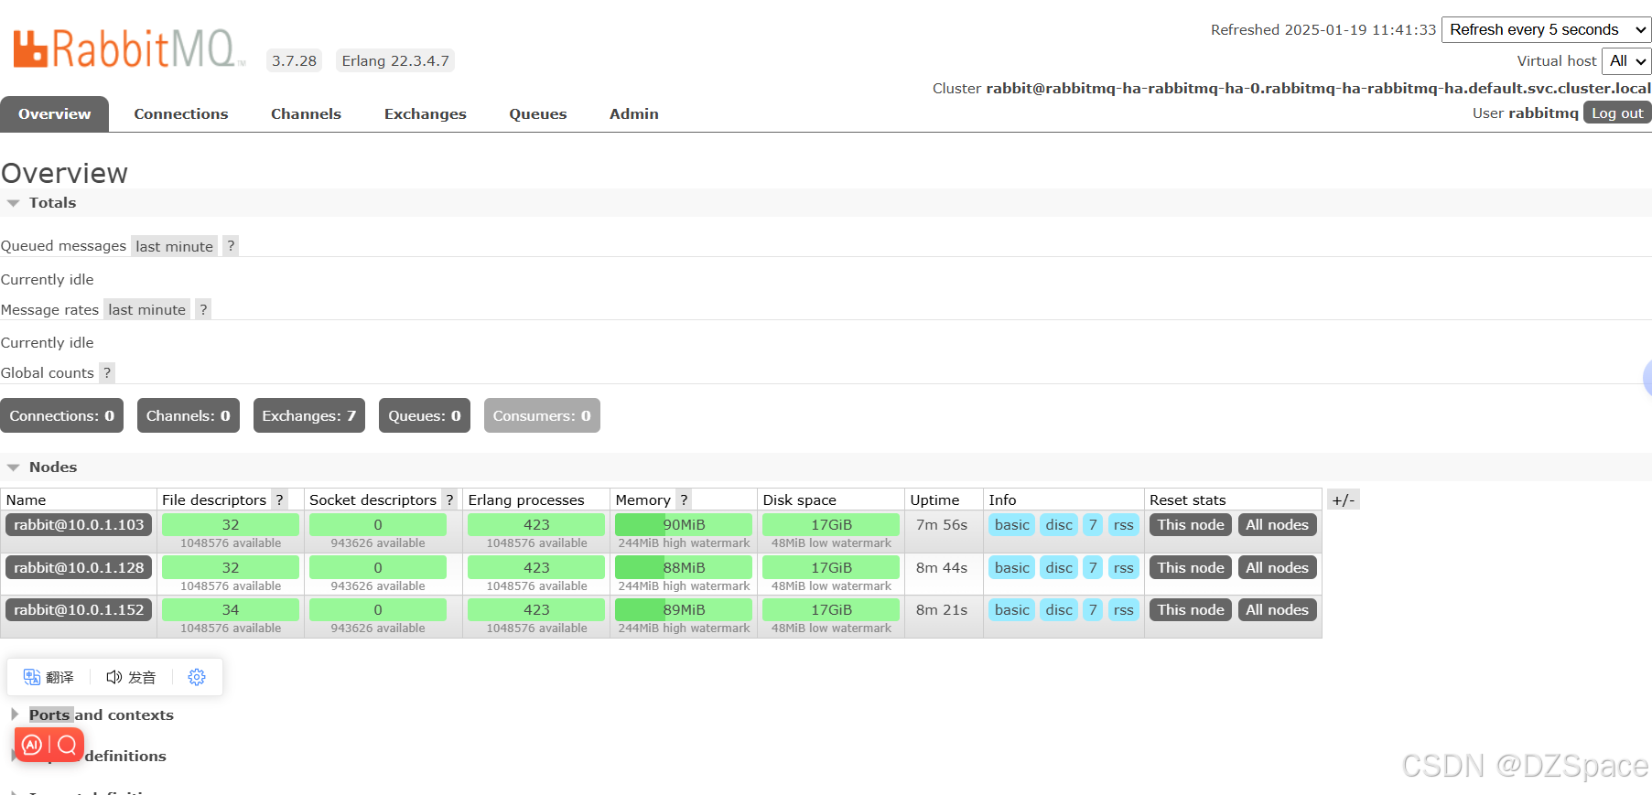Image resolution: width=1652 pixels, height=795 pixels.
Task: Go to the Exchanges tab
Action: click(x=425, y=113)
